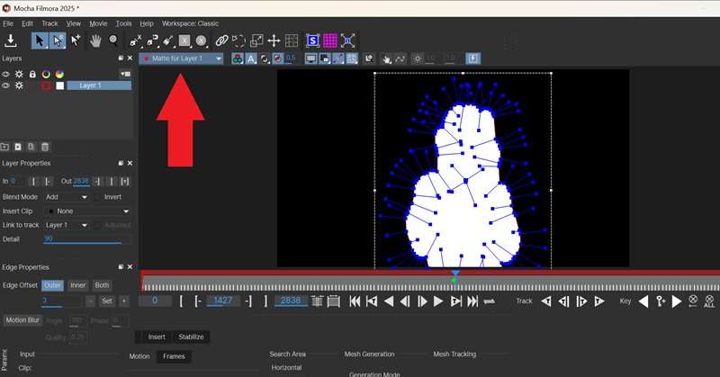720x377 pixels.
Task: Toggle all layers visibility eye header
Action: (5, 74)
